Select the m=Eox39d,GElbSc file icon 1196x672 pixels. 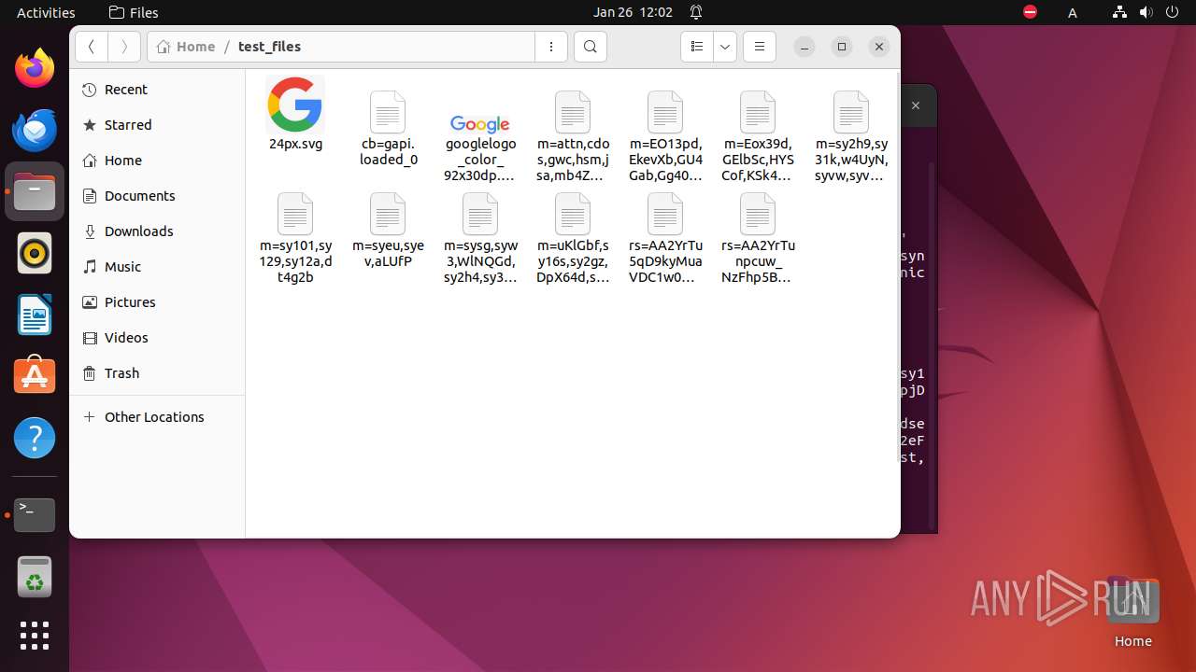(x=758, y=112)
